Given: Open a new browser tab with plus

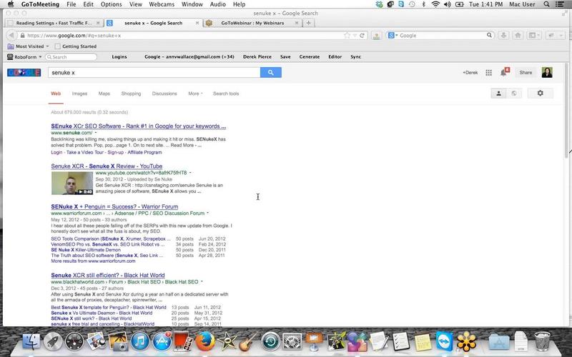Looking at the screenshot, I should point(309,23).
